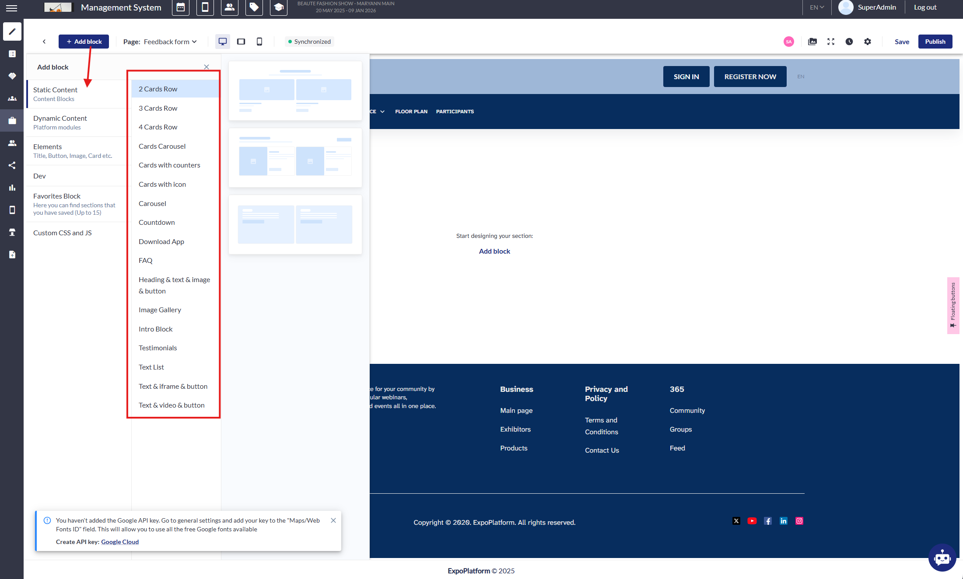Switch to tablet preview mode
The height and width of the screenshot is (579, 963).
(x=241, y=42)
